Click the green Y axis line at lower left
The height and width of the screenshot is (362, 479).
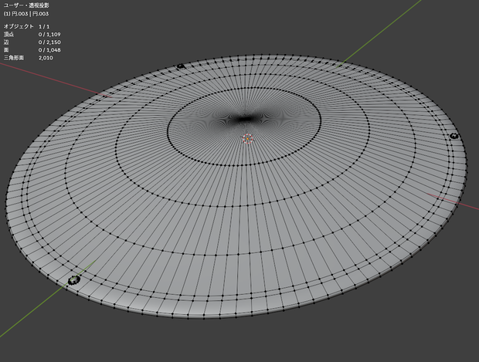(x=46, y=299)
